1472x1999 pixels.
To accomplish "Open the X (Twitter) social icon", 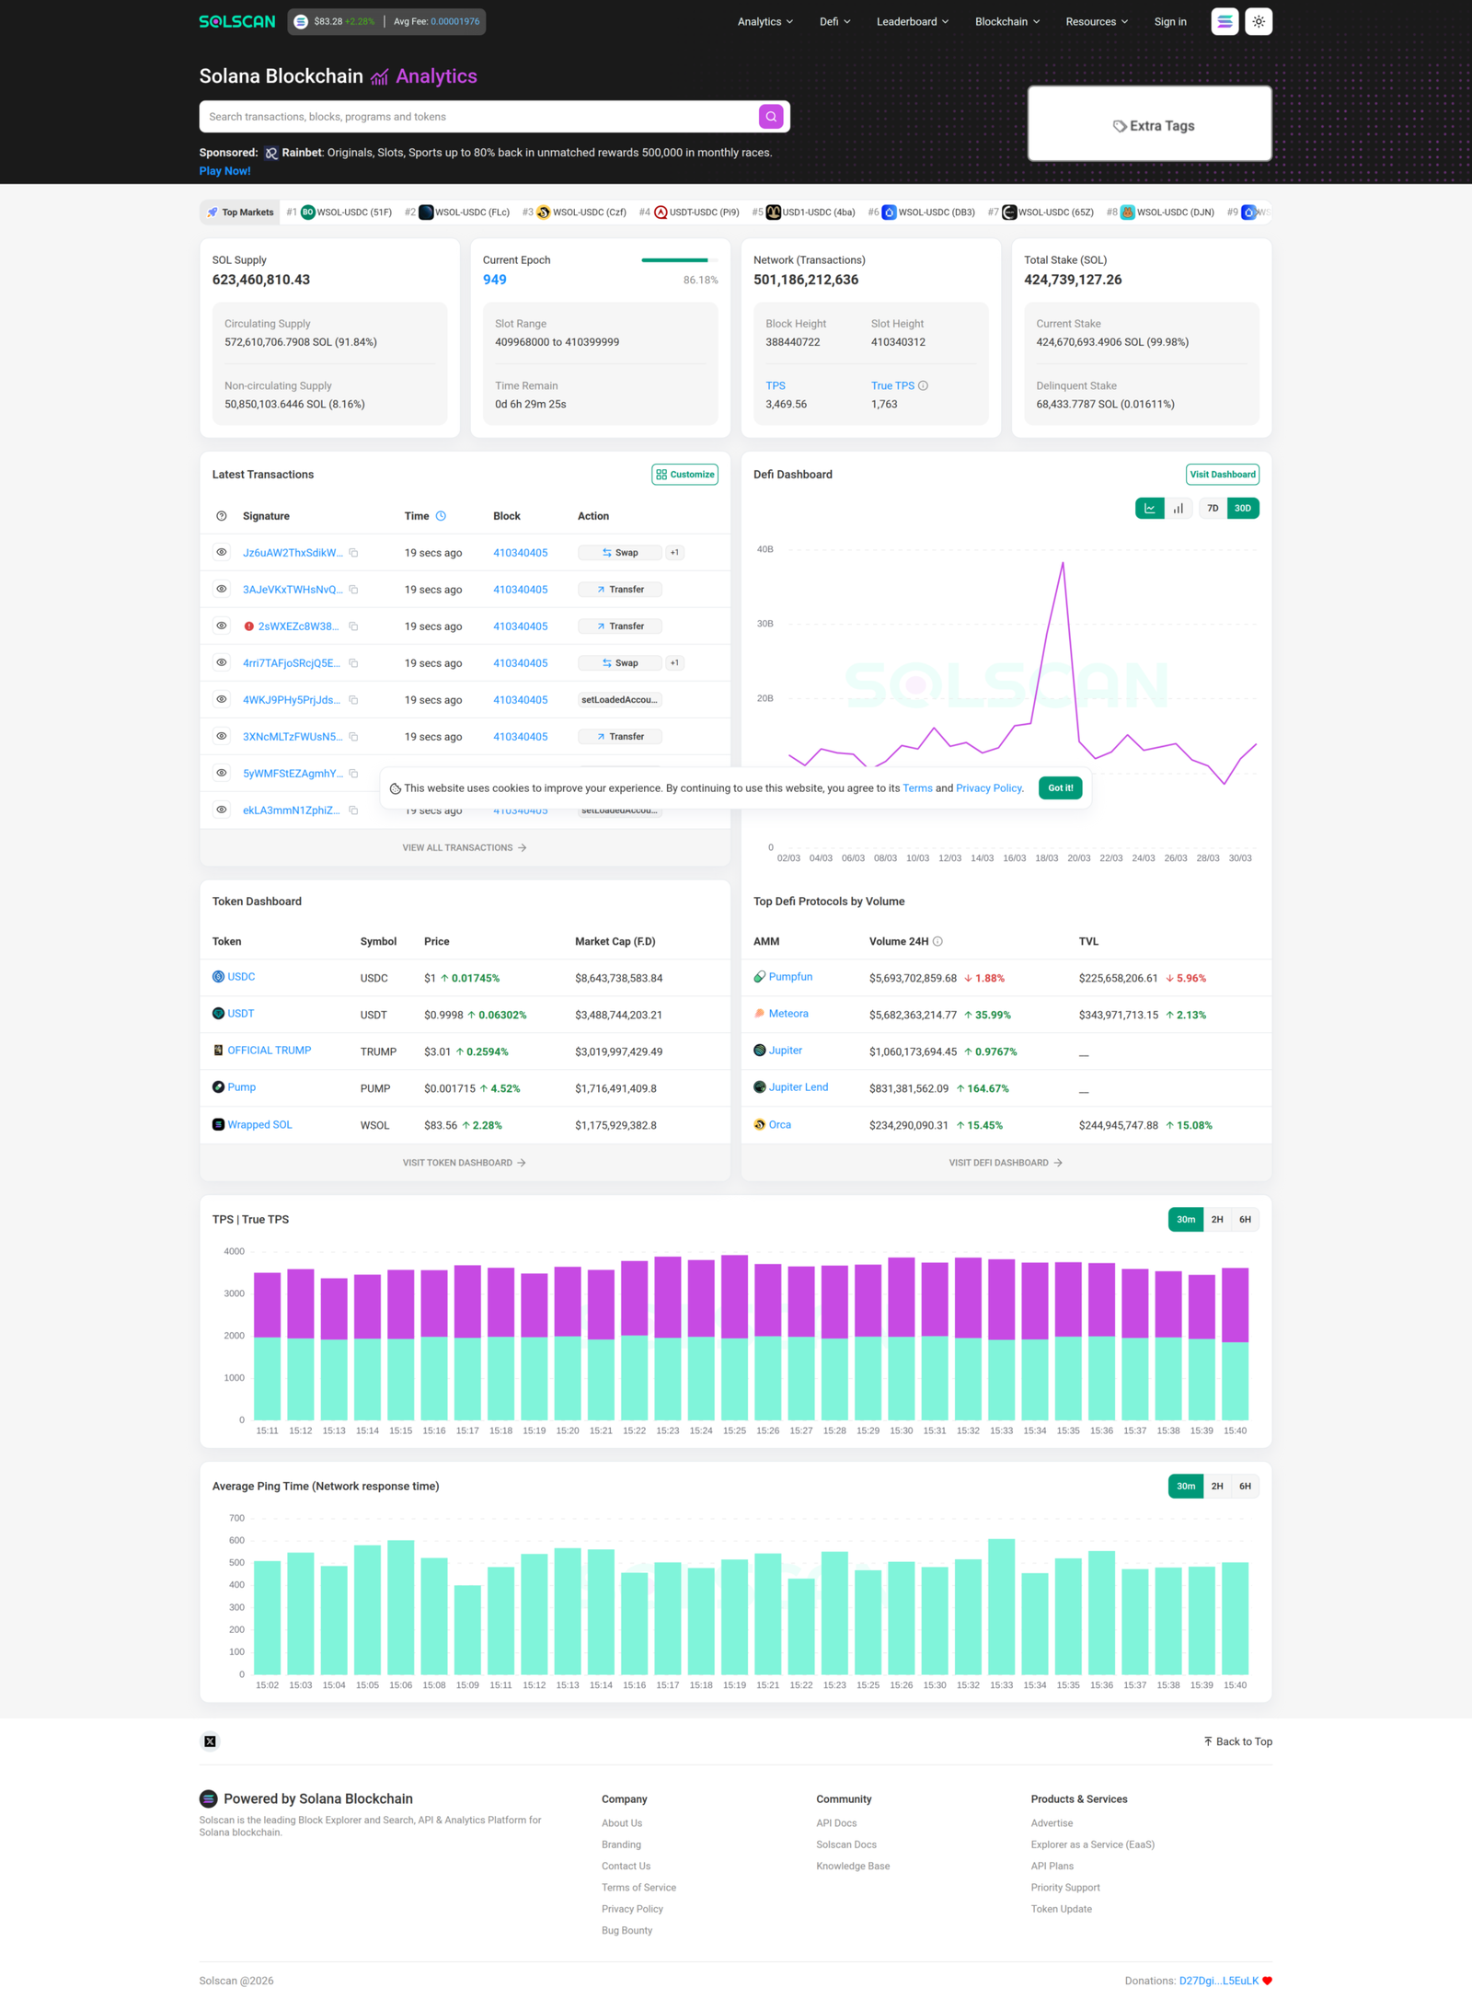I will tap(210, 1741).
